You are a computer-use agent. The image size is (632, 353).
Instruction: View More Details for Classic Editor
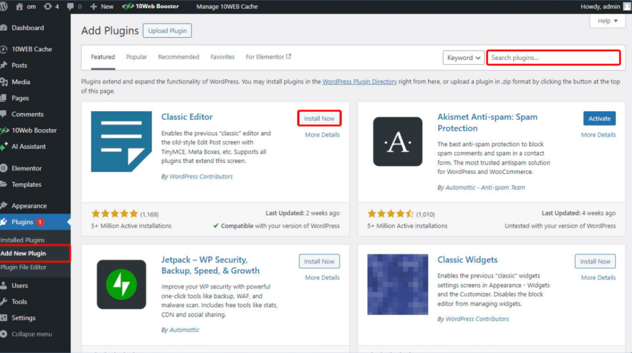pyautogui.click(x=322, y=135)
